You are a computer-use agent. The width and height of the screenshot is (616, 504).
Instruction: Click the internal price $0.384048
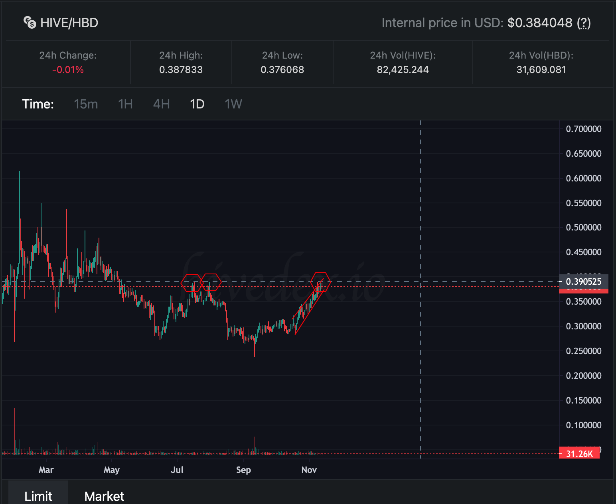coord(540,23)
